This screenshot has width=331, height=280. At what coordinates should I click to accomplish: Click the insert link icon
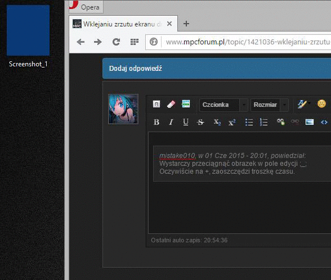click(x=281, y=122)
